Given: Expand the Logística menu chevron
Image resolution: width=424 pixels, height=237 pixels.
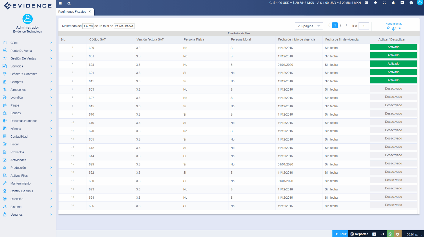Looking at the screenshot, I should tap(51, 97).
